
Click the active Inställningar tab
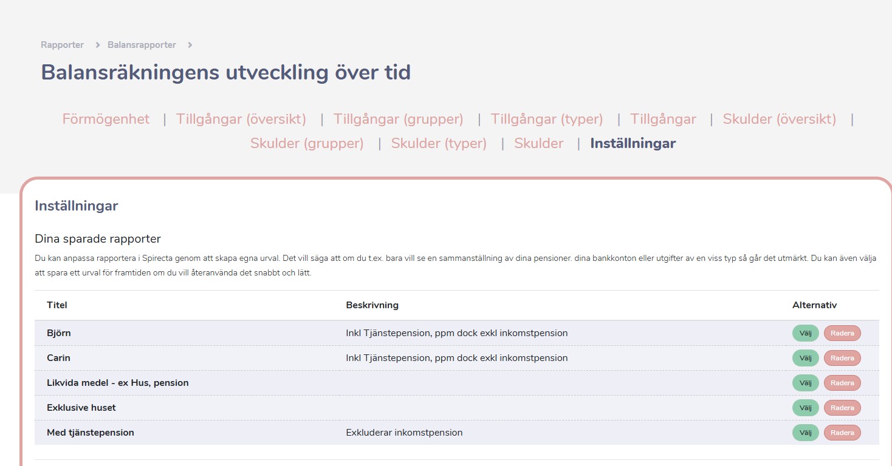click(633, 144)
